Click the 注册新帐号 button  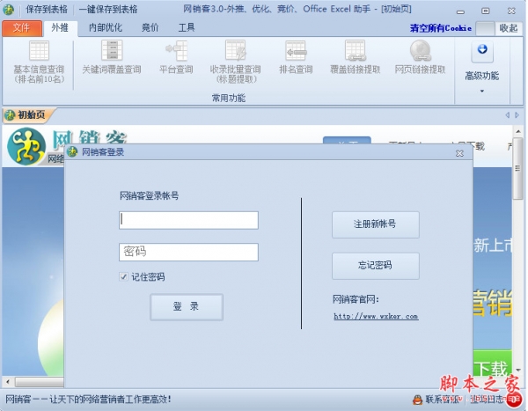point(376,224)
